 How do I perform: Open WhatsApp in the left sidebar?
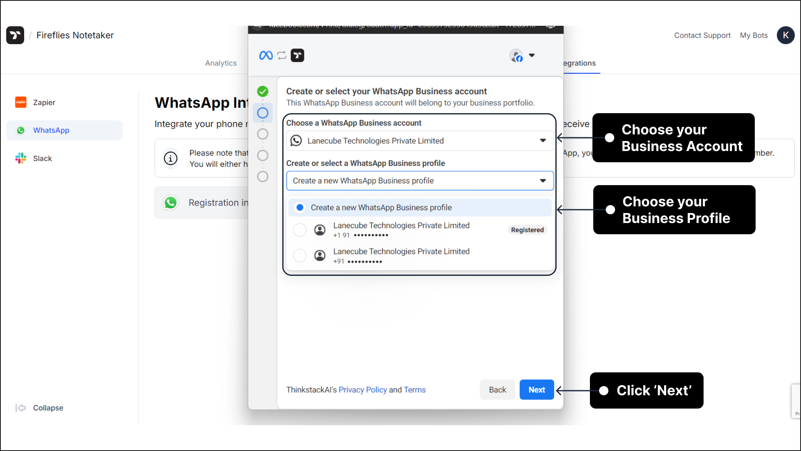51,131
